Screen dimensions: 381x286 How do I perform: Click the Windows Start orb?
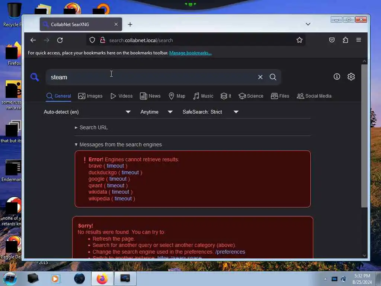coord(10,279)
